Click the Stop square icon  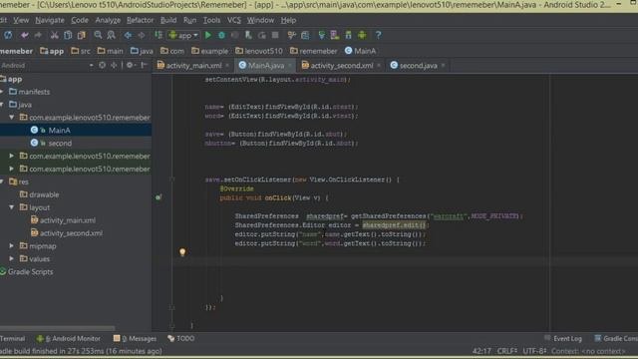pyautogui.click(x=275, y=36)
